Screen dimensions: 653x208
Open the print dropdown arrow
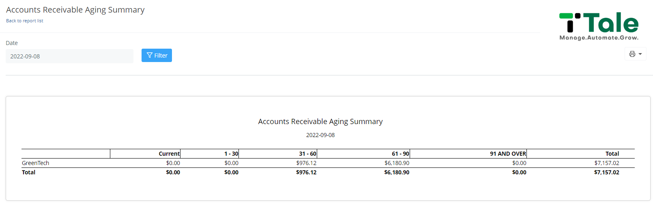tap(640, 54)
